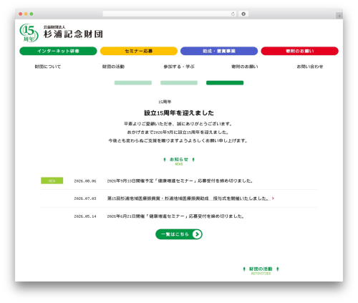
Task: Open the red 寄附のお願い button
Action: click(300, 51)
